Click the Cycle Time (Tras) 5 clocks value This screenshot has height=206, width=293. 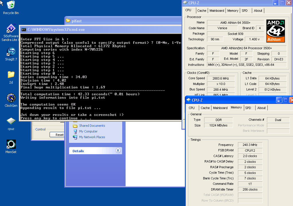[x=250, y=173]
